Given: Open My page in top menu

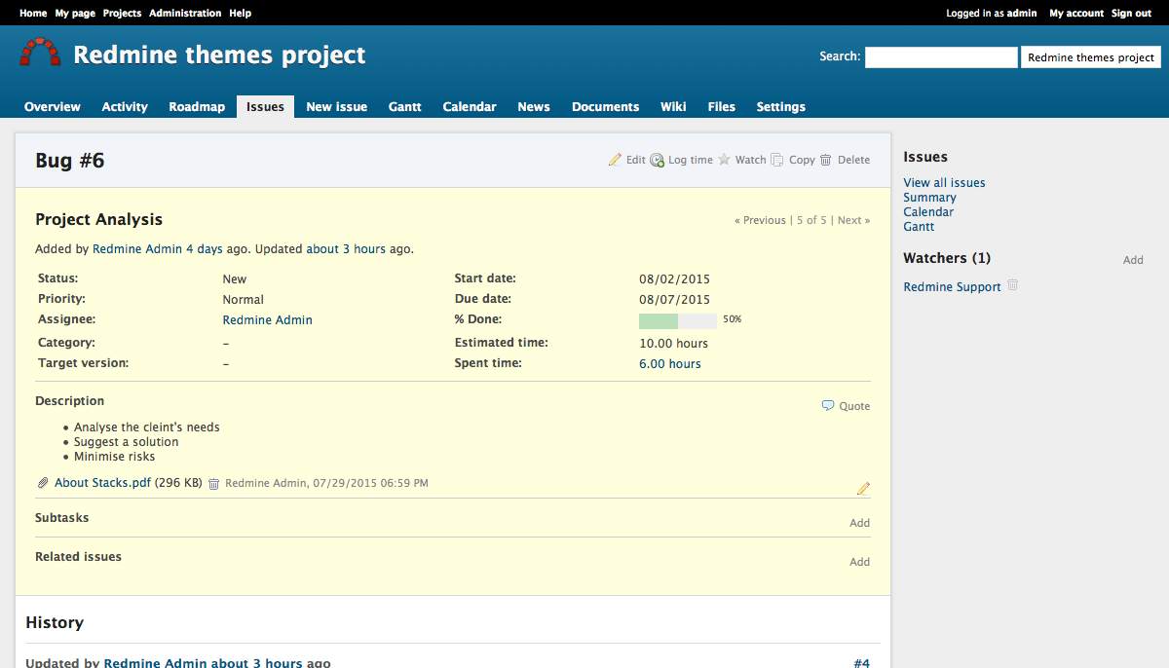Looking at the screenshot, I should [75, 14].
